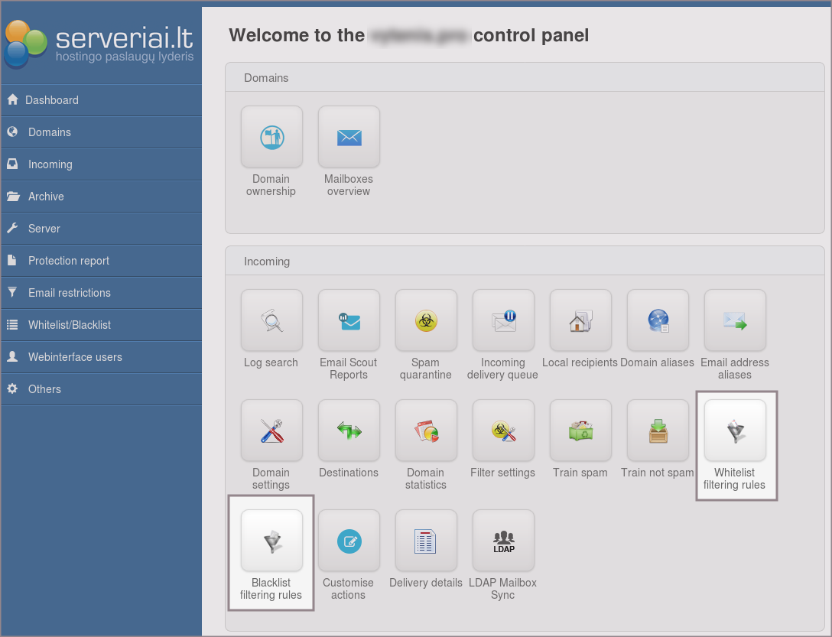Click the serveriai.lt logo
This screenshot has height=637, width=832.
(x=99, y=43)
